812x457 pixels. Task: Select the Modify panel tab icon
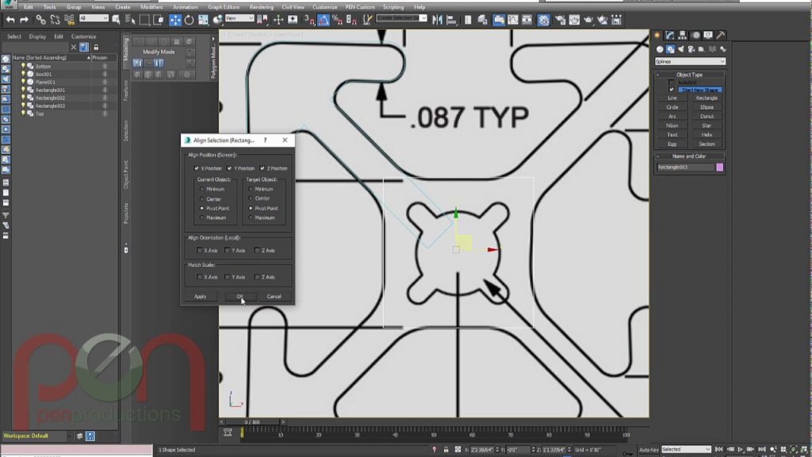tap(670, 35)
